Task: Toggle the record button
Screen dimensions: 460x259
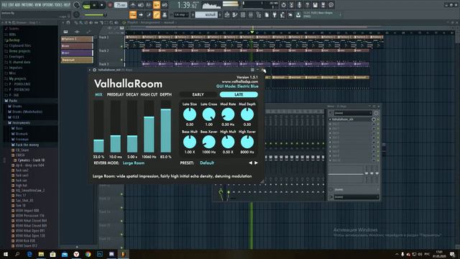Action: 110,5
